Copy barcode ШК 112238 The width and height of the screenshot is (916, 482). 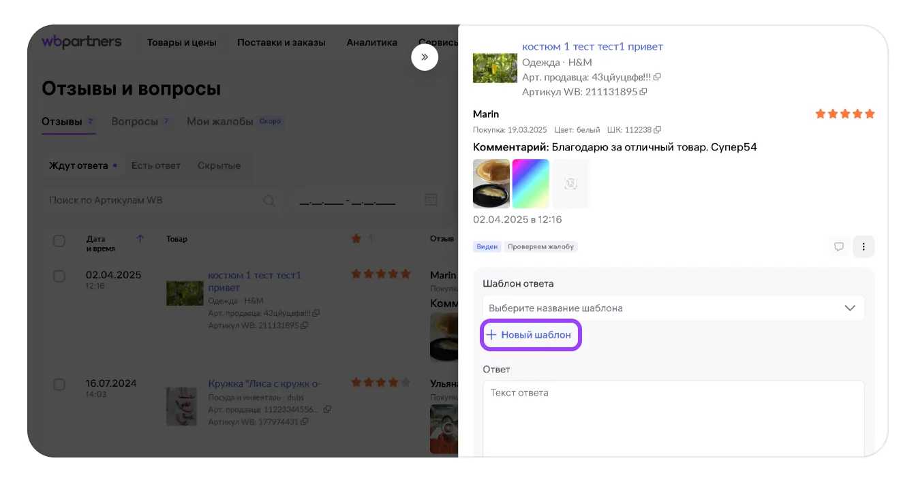658,130
